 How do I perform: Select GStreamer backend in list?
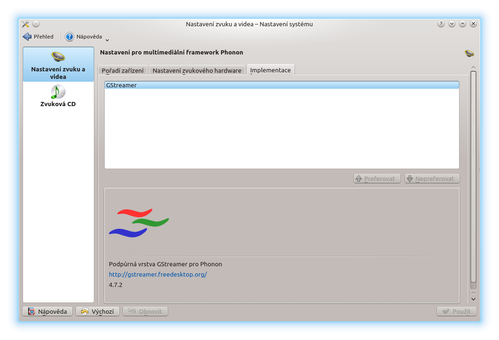tap(282, 85)
